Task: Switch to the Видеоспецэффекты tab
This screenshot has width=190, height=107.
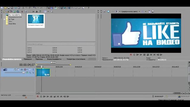Action: pyautogui.click(x=54, y=59)
